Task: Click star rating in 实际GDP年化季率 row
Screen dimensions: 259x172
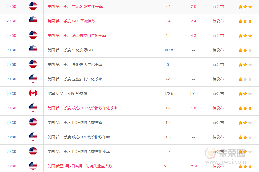Action: tap(245, 7)
